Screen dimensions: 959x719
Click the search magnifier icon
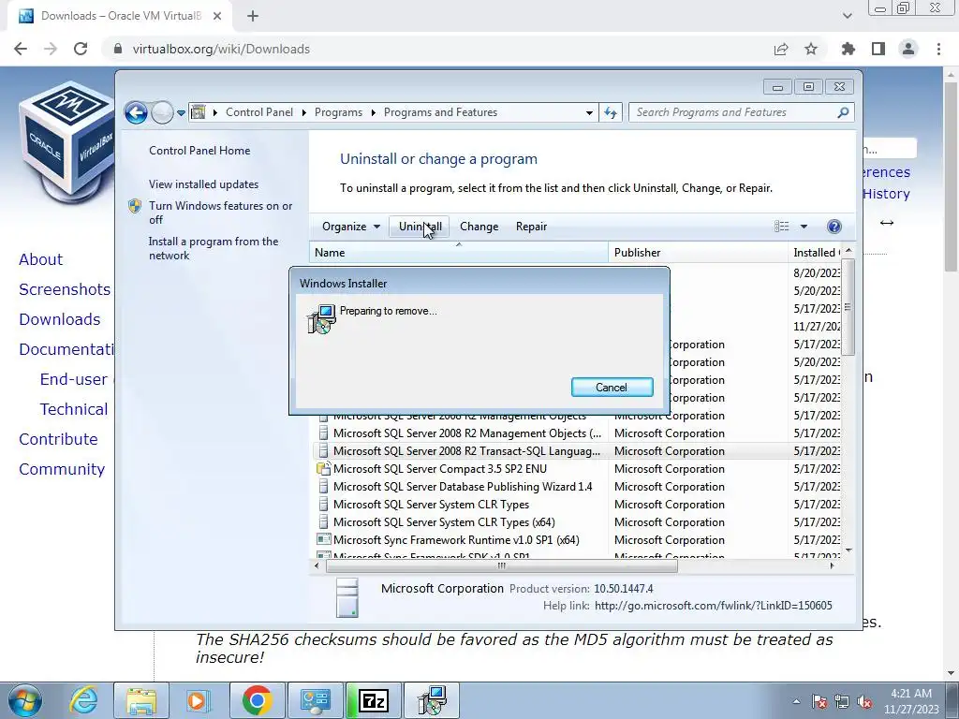843,112
